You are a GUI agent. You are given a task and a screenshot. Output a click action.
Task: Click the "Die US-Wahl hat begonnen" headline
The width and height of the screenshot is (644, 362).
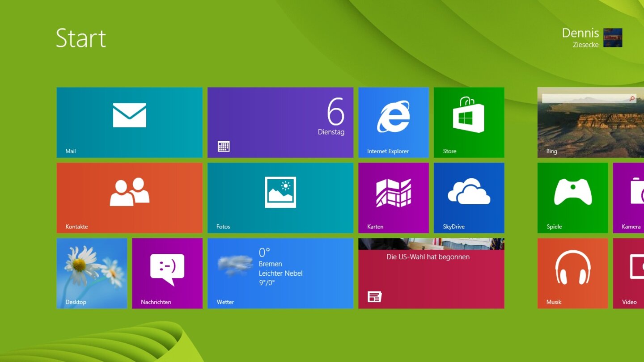tap(428, 257)
